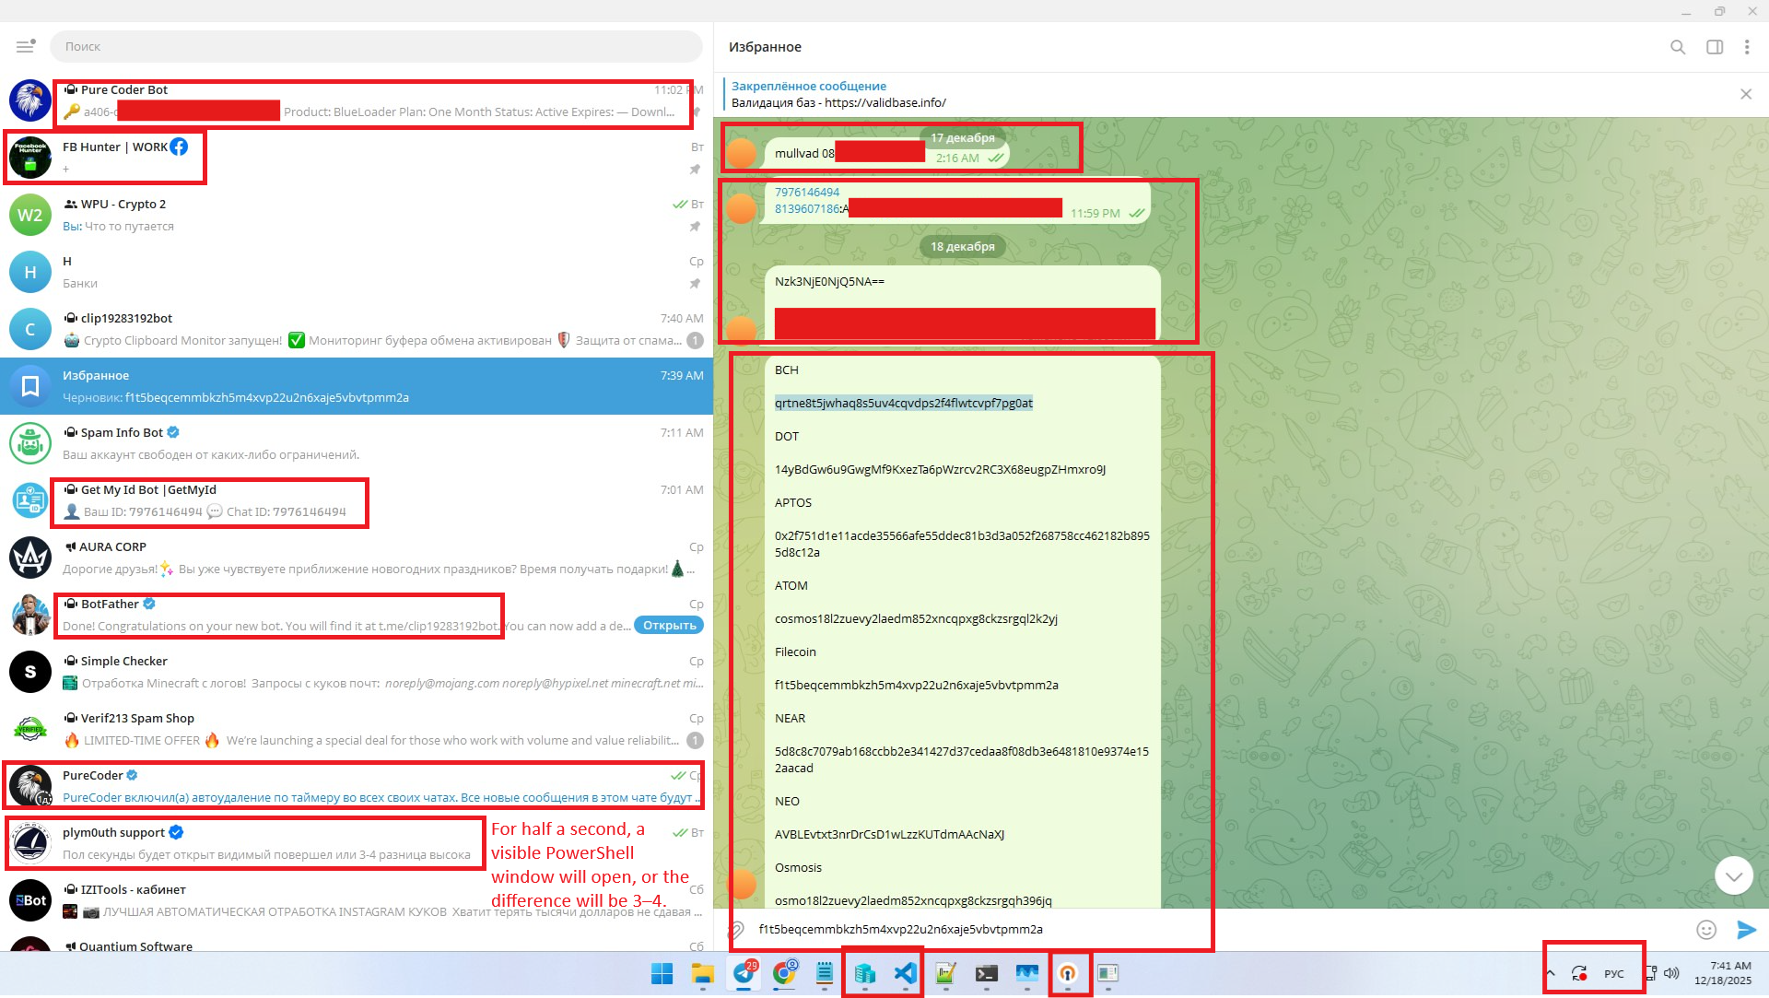
Task: Open the three-dot chat options menu
Action: pyautogui.click(x=1747, y=47)
